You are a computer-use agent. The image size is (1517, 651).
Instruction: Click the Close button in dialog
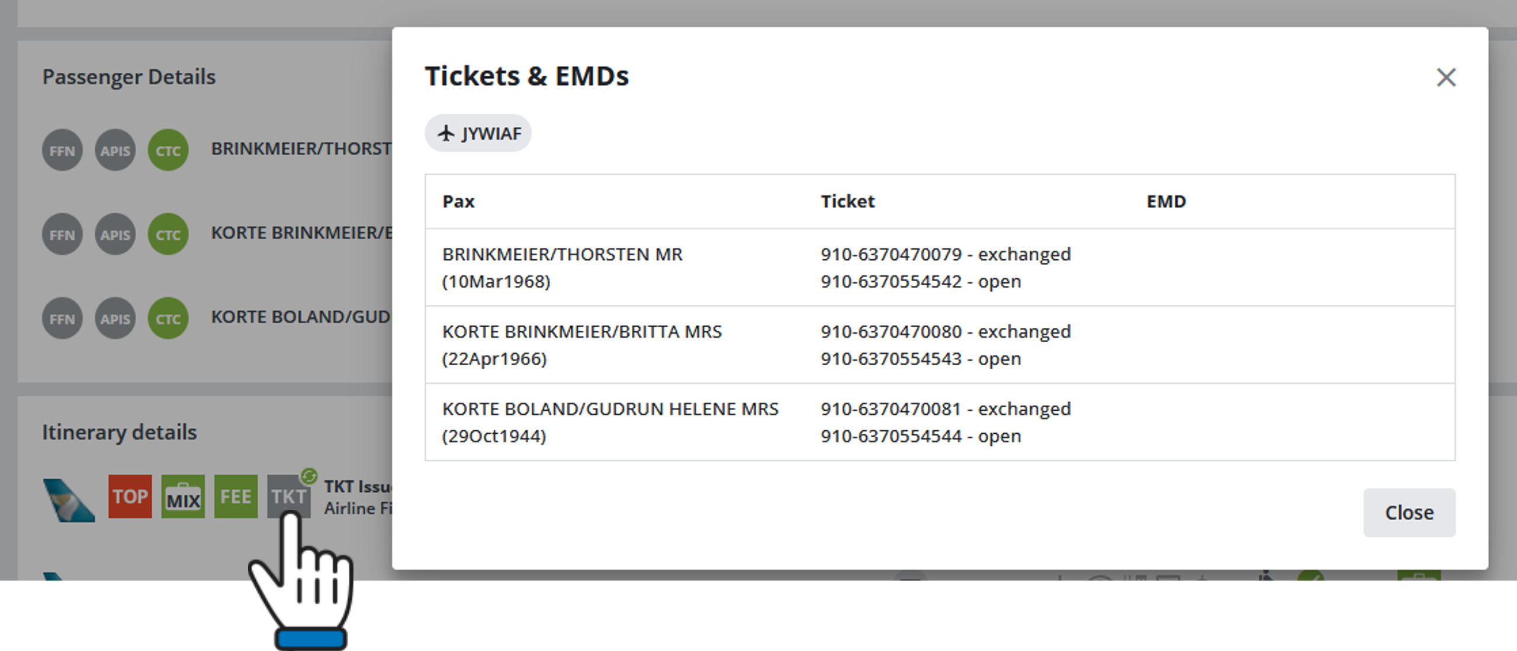[x=1409, y=513]
